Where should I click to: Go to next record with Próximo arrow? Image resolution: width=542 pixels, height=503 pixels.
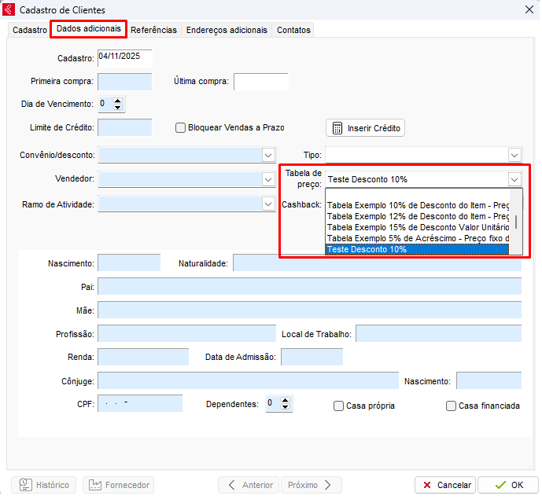pyautogui.click(x=328, y=485)
